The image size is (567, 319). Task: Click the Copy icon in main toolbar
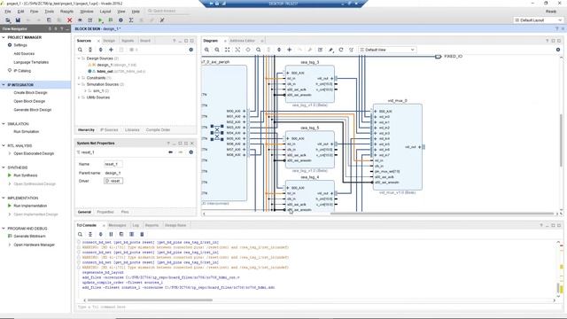tap(49, 20)
